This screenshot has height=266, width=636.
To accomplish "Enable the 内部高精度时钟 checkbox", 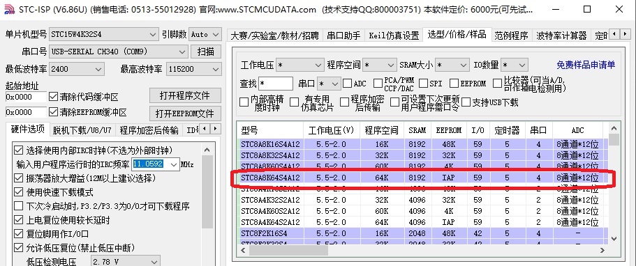I will (x=244, y=102).
